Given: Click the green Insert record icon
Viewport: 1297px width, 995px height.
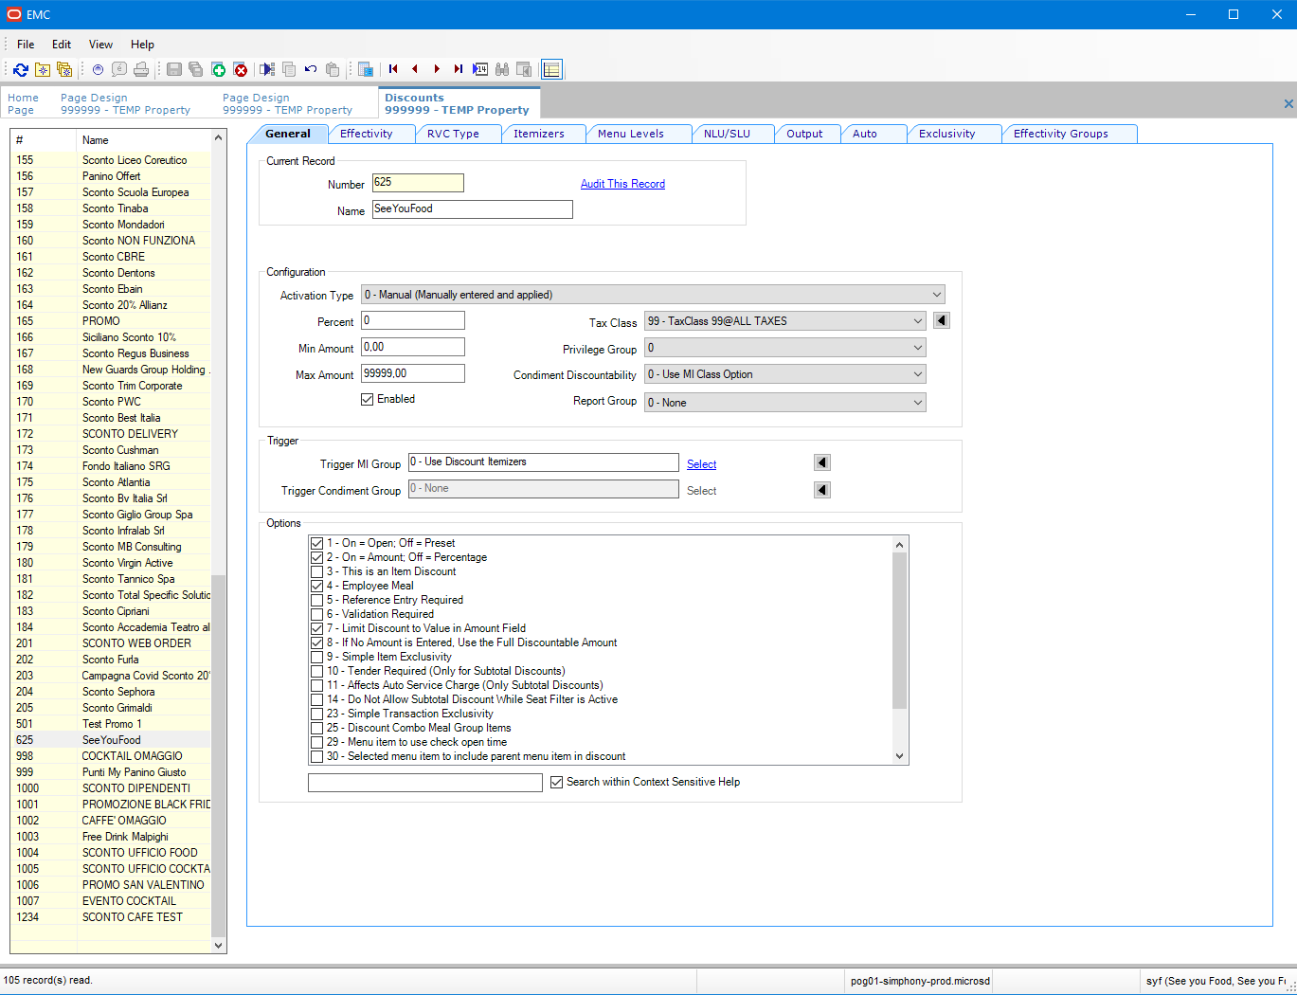Looking at the screenshot, I should (218, 69).
